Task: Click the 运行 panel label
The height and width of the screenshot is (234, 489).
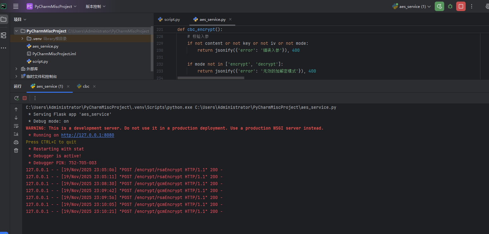Action: pyautogui.click(x=18, y=86)
